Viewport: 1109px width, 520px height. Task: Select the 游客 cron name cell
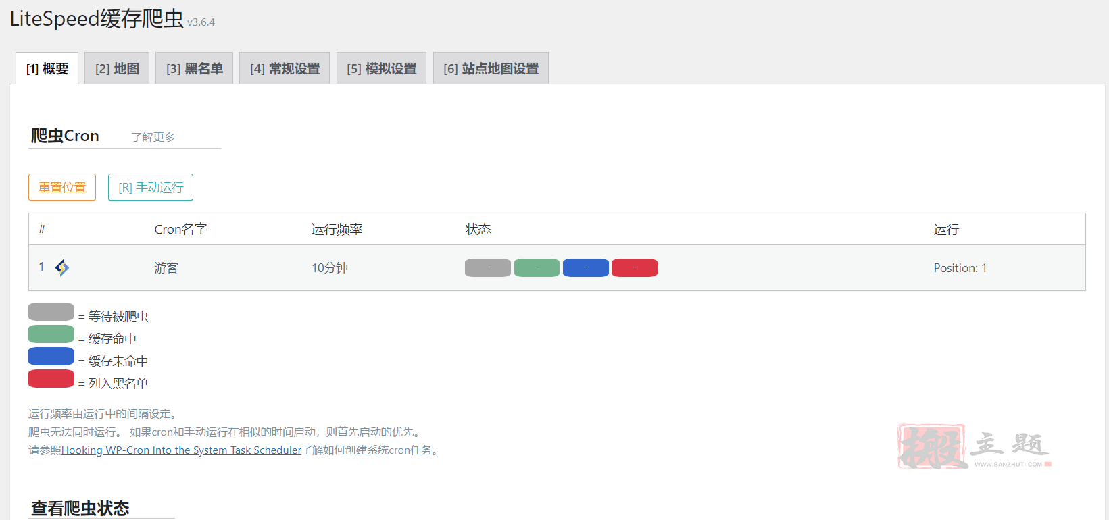166,268
